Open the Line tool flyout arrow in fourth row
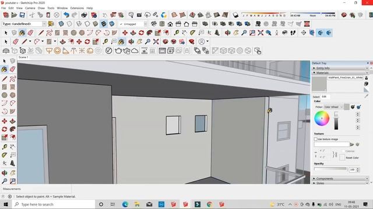 coord(30,41)
